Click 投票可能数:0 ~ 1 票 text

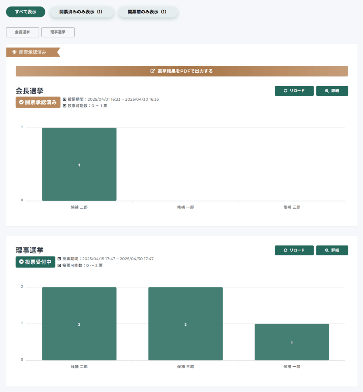87,106
